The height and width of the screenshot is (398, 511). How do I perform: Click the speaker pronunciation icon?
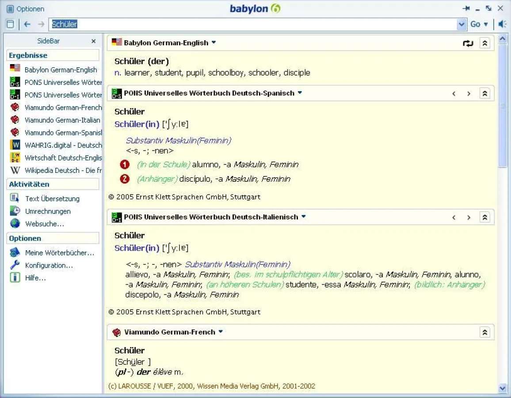pyautogui.click(x=502, y=24)
